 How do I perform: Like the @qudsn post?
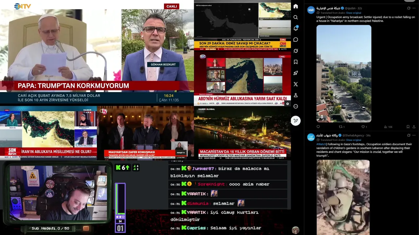click(363, 127)
